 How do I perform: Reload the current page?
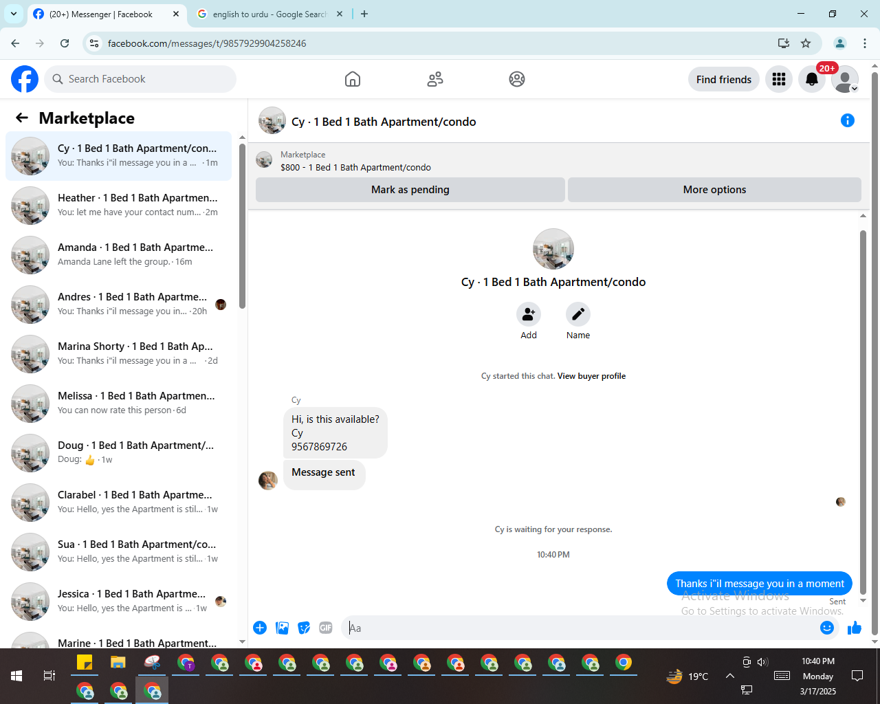65,43
